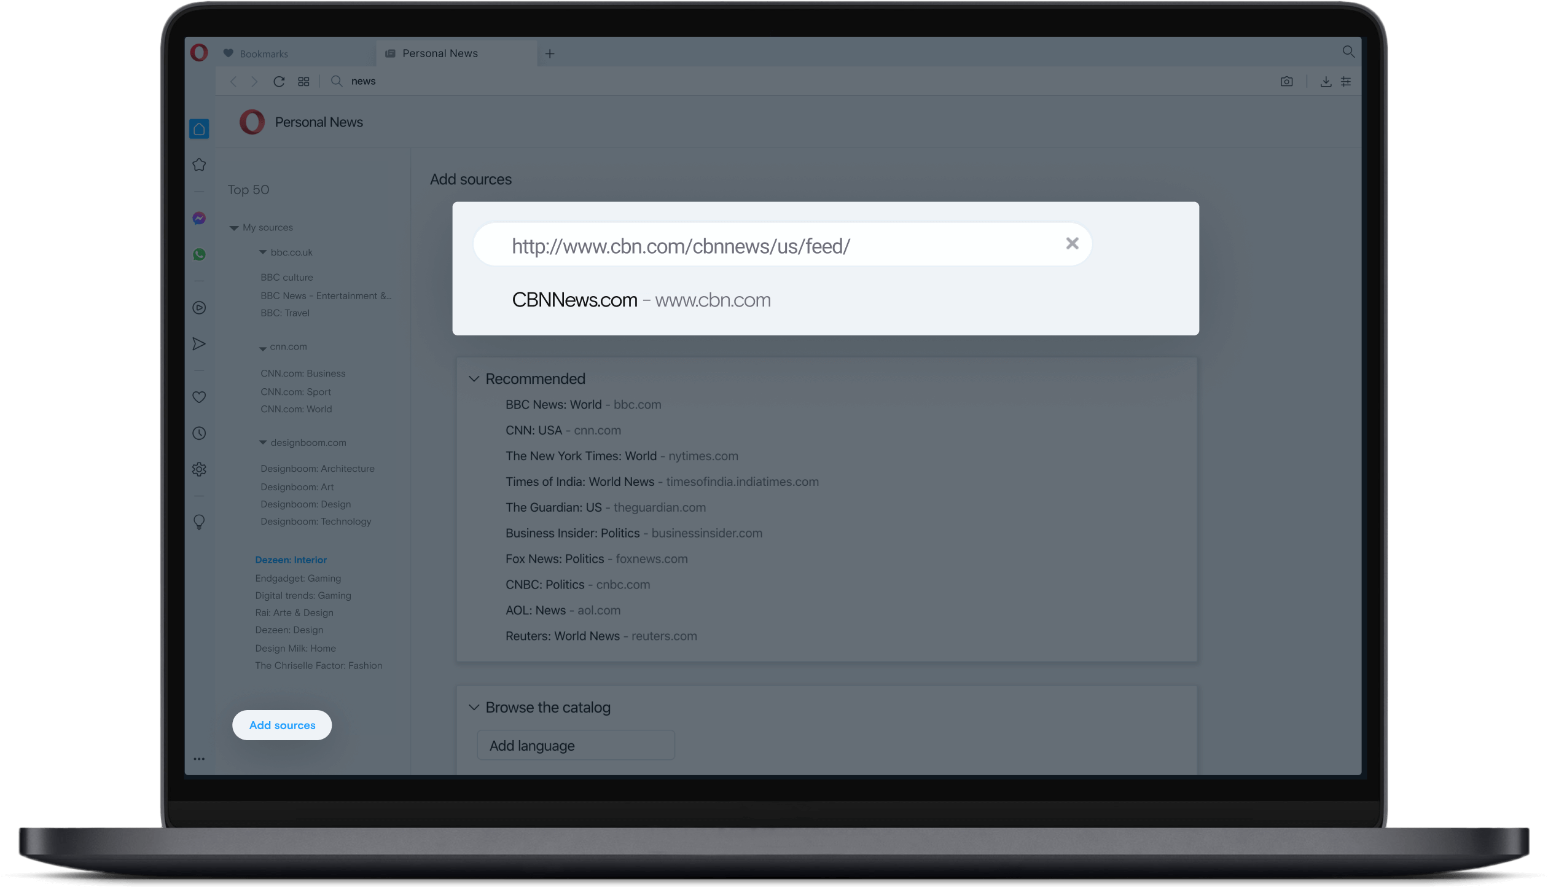Open the downloads icon in toolbar
The image size is (1548, 887).
1326,82
